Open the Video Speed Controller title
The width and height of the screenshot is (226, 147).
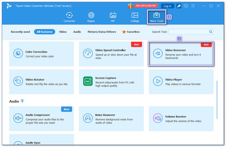(x=110, y=50)
